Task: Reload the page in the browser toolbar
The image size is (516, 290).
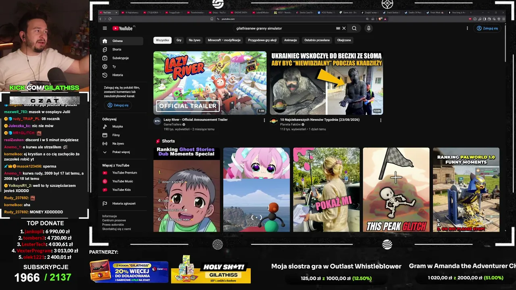Action: [110, 19]
